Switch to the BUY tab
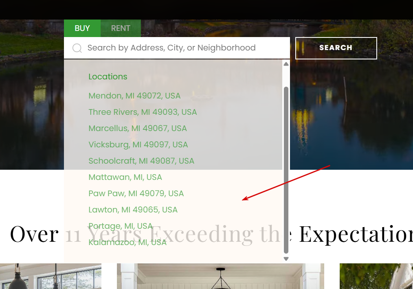 tap(82, 28)
